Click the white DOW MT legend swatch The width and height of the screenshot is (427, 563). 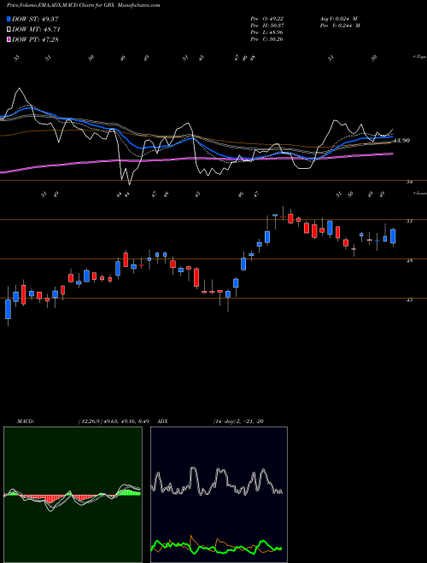9,30
